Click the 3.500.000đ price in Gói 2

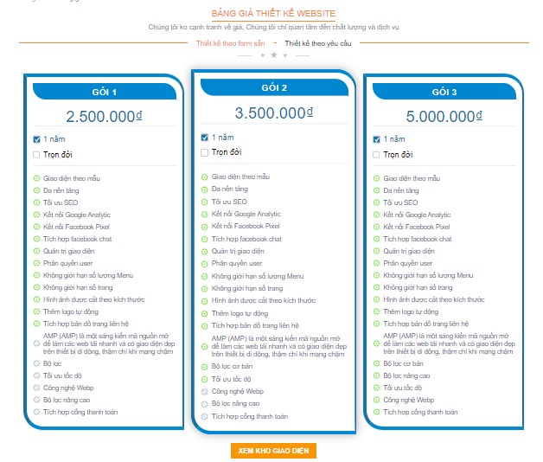coord(273,113)
